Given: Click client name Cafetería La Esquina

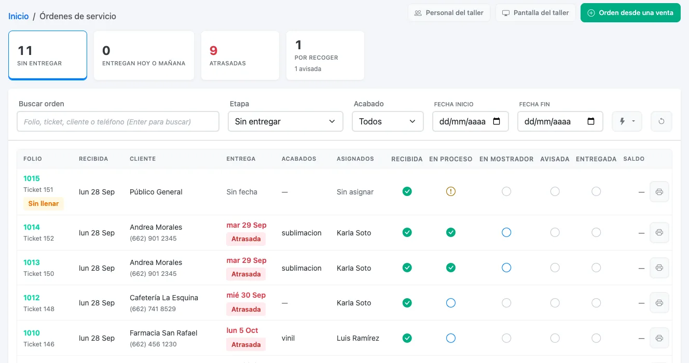Looking at the screenshot, I should point(164,298).
